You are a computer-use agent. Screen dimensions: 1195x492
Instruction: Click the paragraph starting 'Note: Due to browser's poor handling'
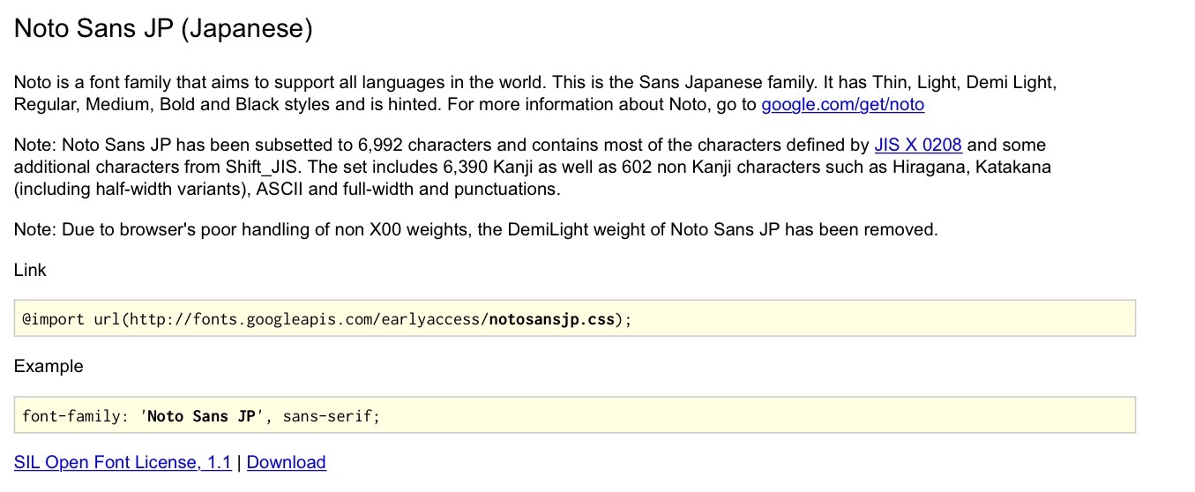(x=476, y=229)
